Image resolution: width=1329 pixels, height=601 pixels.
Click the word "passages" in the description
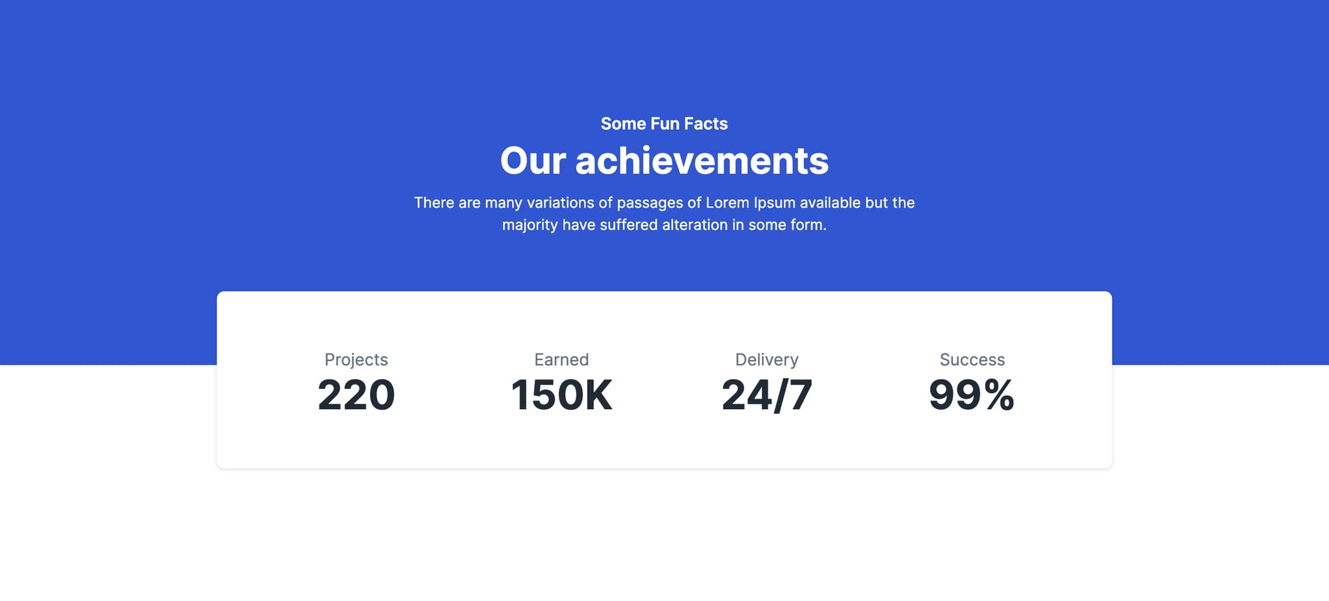pyautogui.click(x=650, y=204)
